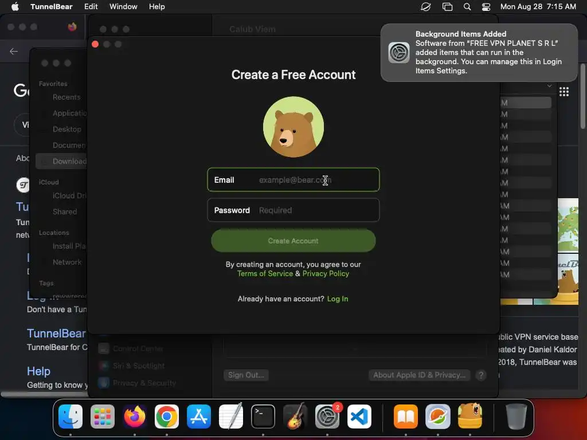Open TunnelBear from the Dock
This screenshot has height=440, width=587.
pyautogui.click(x=470, y=416)
